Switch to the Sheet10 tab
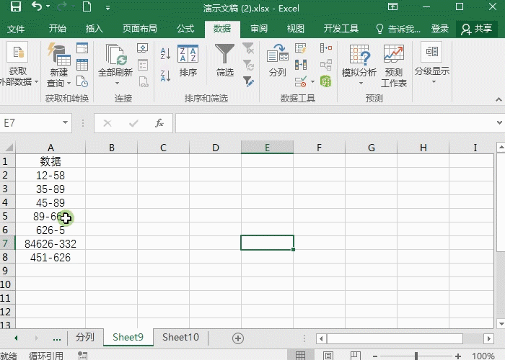505x360 pixels. pyautogui.click(x=180, y=337)
